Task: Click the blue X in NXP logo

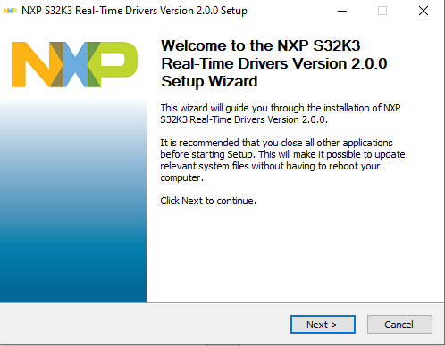Action: (x=76, y=64)
